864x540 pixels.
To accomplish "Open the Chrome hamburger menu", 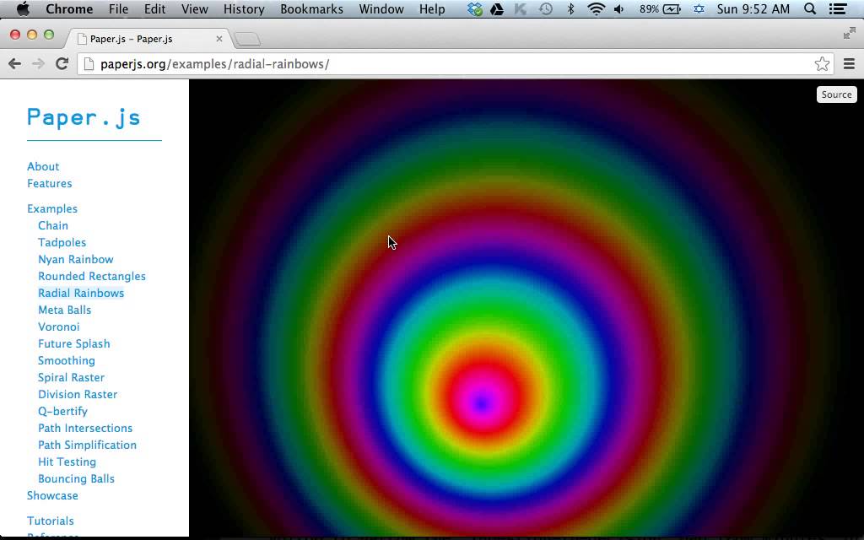I will pos(849,64).
